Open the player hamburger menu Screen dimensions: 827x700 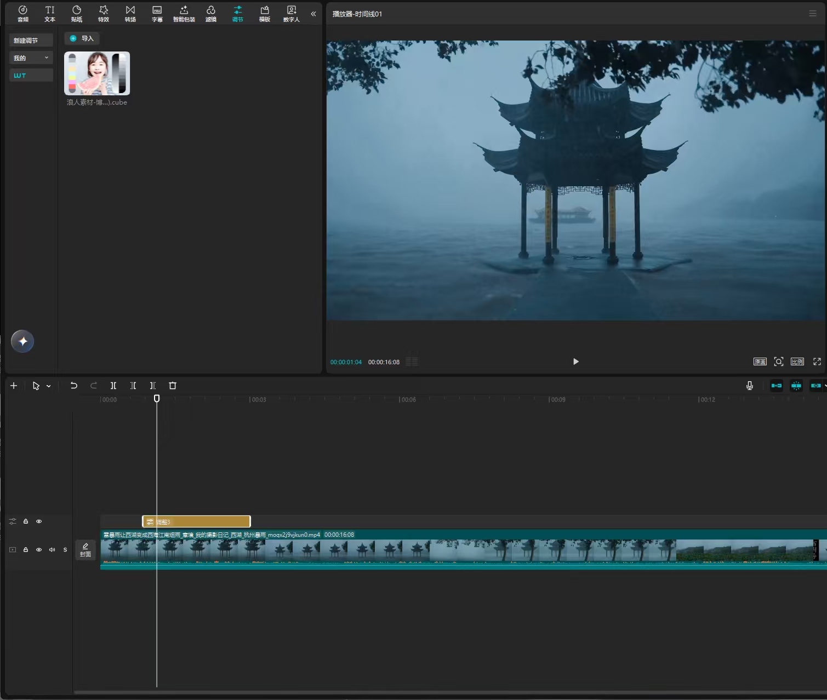[813, 14]
